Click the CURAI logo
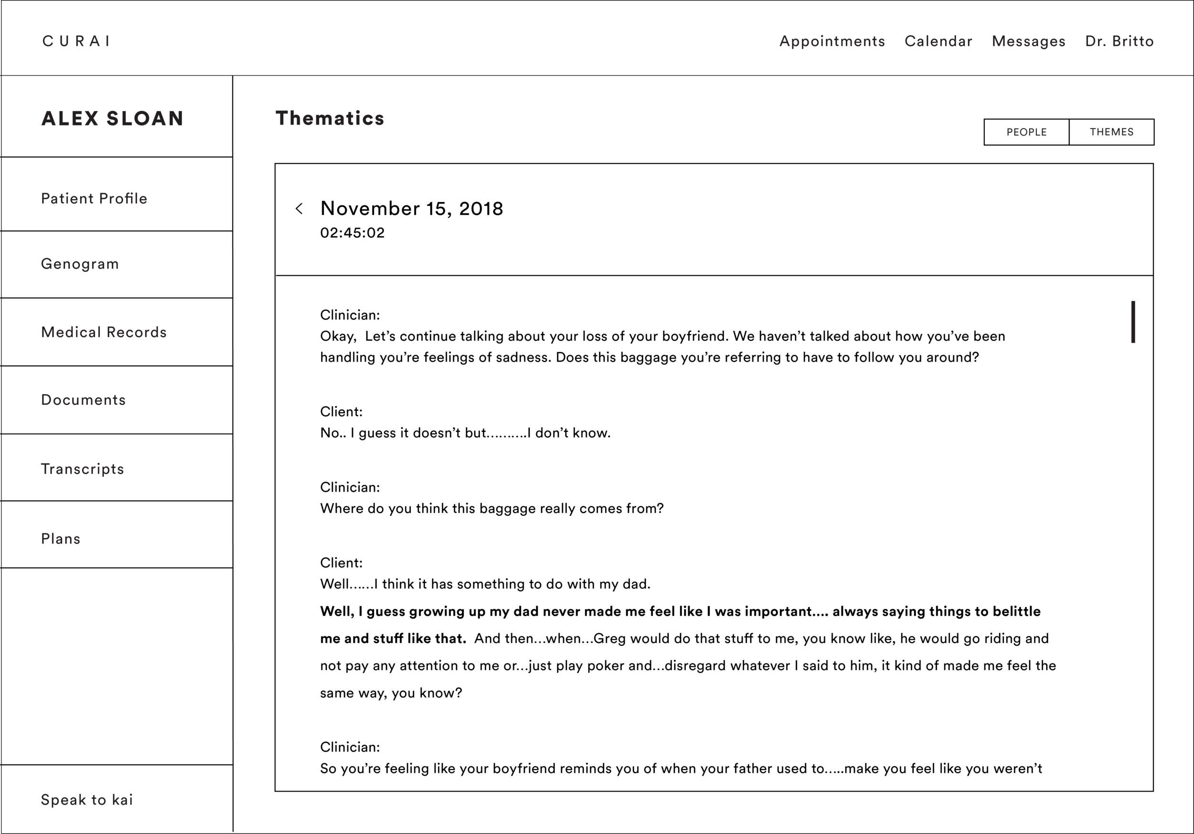The width and height of the screenshot is (1194, 834). click(76, 41)
